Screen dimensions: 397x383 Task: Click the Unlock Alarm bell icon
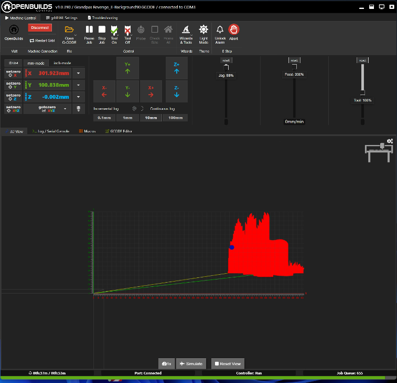pyautogui.click(x=220, y=30)
